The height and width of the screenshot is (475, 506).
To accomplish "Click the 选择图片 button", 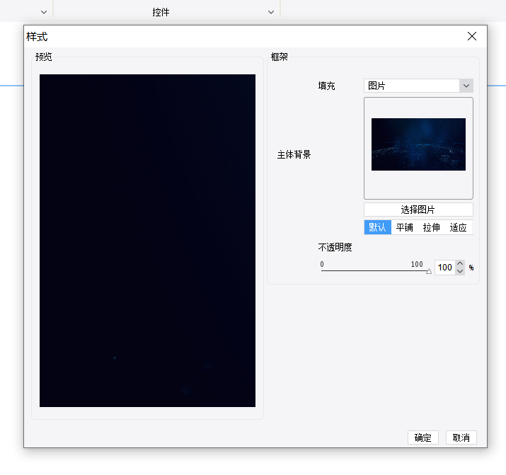I will click(418, 210).
